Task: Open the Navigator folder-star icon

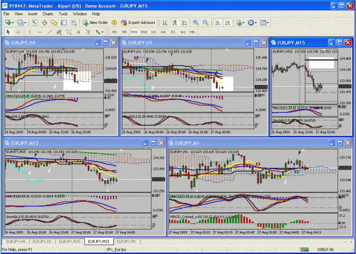Action: click(x=54, y=22)
